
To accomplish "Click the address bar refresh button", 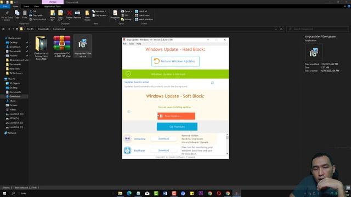I will point(281,29).
